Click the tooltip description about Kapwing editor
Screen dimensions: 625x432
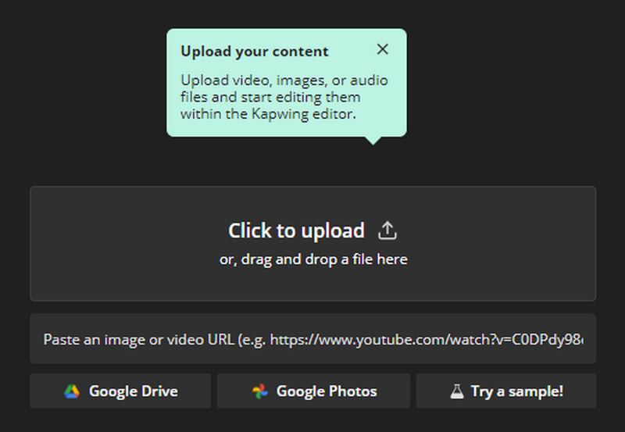(284, 97)
